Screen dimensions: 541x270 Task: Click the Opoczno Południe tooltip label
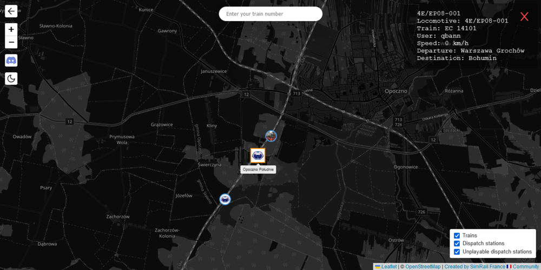click(x=258, y=170)
